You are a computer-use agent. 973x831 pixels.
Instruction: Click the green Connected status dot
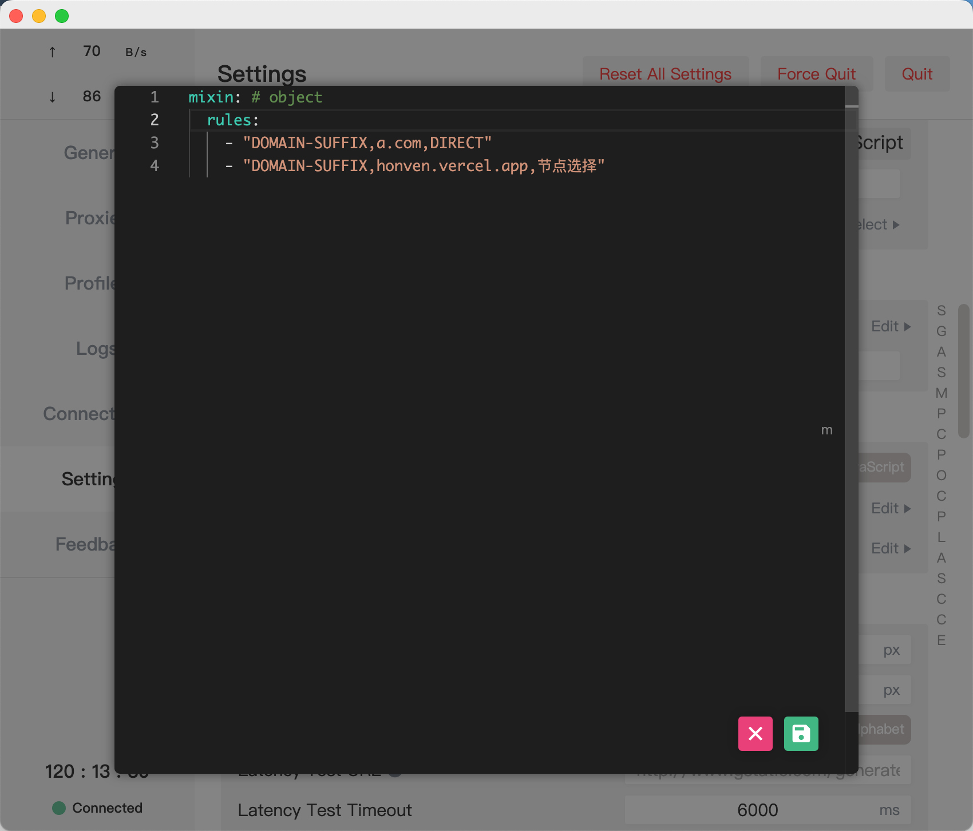tap(59, 808)
